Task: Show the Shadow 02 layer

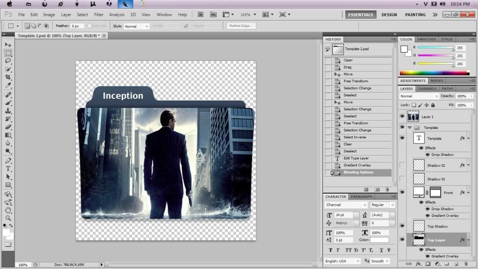Action: point(402,165)
